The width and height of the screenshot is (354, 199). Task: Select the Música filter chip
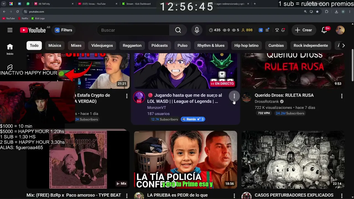point(55,45)
